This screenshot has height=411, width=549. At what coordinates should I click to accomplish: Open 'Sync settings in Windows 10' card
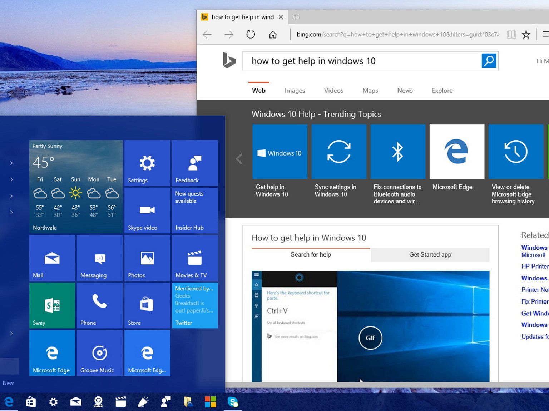[x=339, y=162]
